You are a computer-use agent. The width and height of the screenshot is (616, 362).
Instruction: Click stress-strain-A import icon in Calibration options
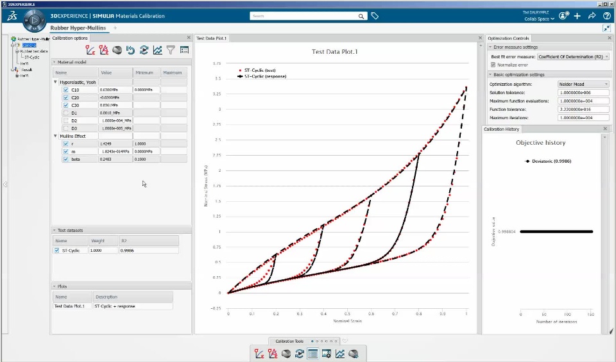[104, 50]
